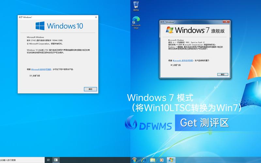
Task: Open Task View on the Windows 10 taskbar
Action: [48, 160]
